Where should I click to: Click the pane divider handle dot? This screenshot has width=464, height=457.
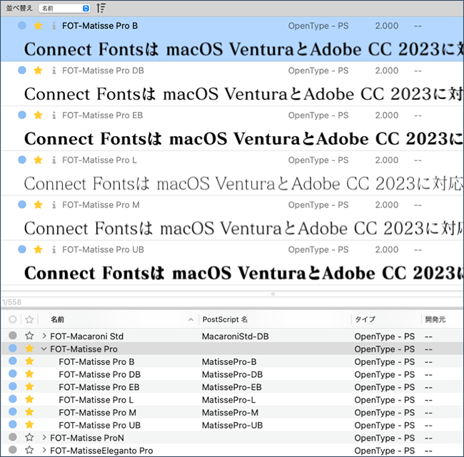coord(273,294)
